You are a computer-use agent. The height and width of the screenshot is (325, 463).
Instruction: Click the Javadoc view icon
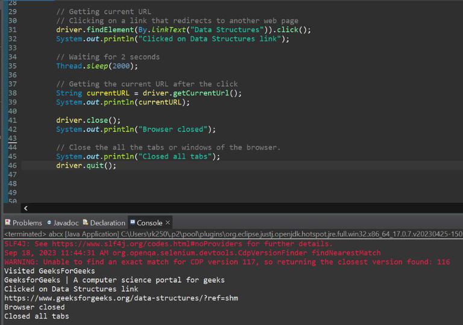[x=49, y=222]
